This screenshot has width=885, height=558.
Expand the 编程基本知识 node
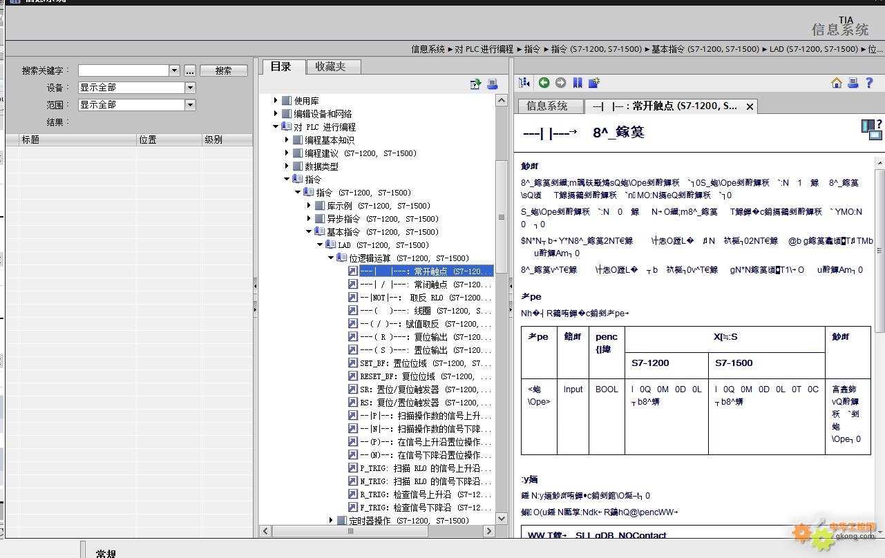pyautogui.click(x=287, y=140)
